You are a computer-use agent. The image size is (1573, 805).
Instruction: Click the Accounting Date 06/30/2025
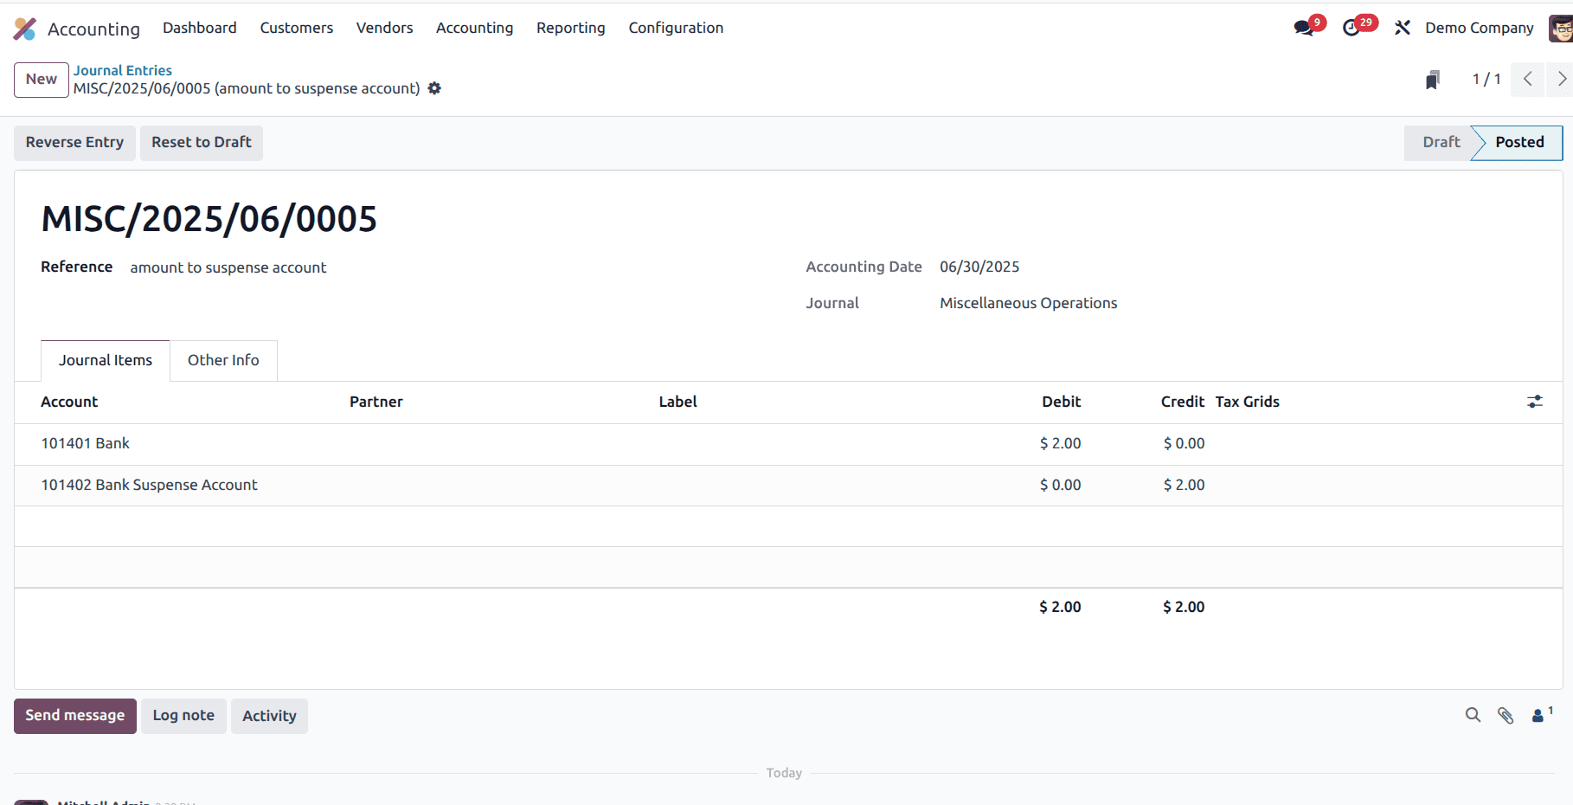(x=979, y=267)
